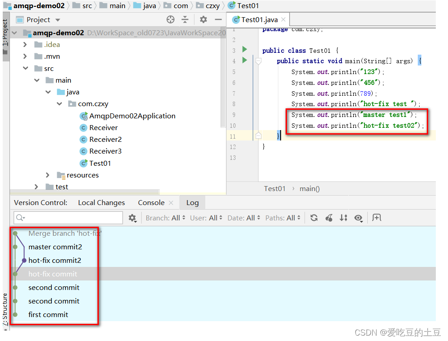
Task: Click fold end marker on line 11 gutter
Action: (258, 135)
